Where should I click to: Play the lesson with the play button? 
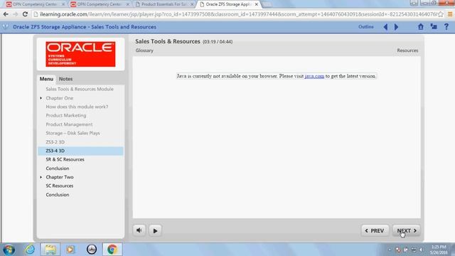point(155,230)
